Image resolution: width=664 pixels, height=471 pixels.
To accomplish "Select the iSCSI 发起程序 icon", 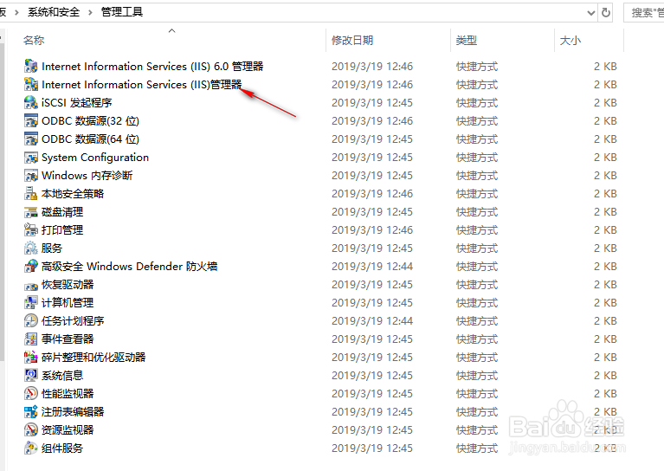I will click(x=31, y=102).
